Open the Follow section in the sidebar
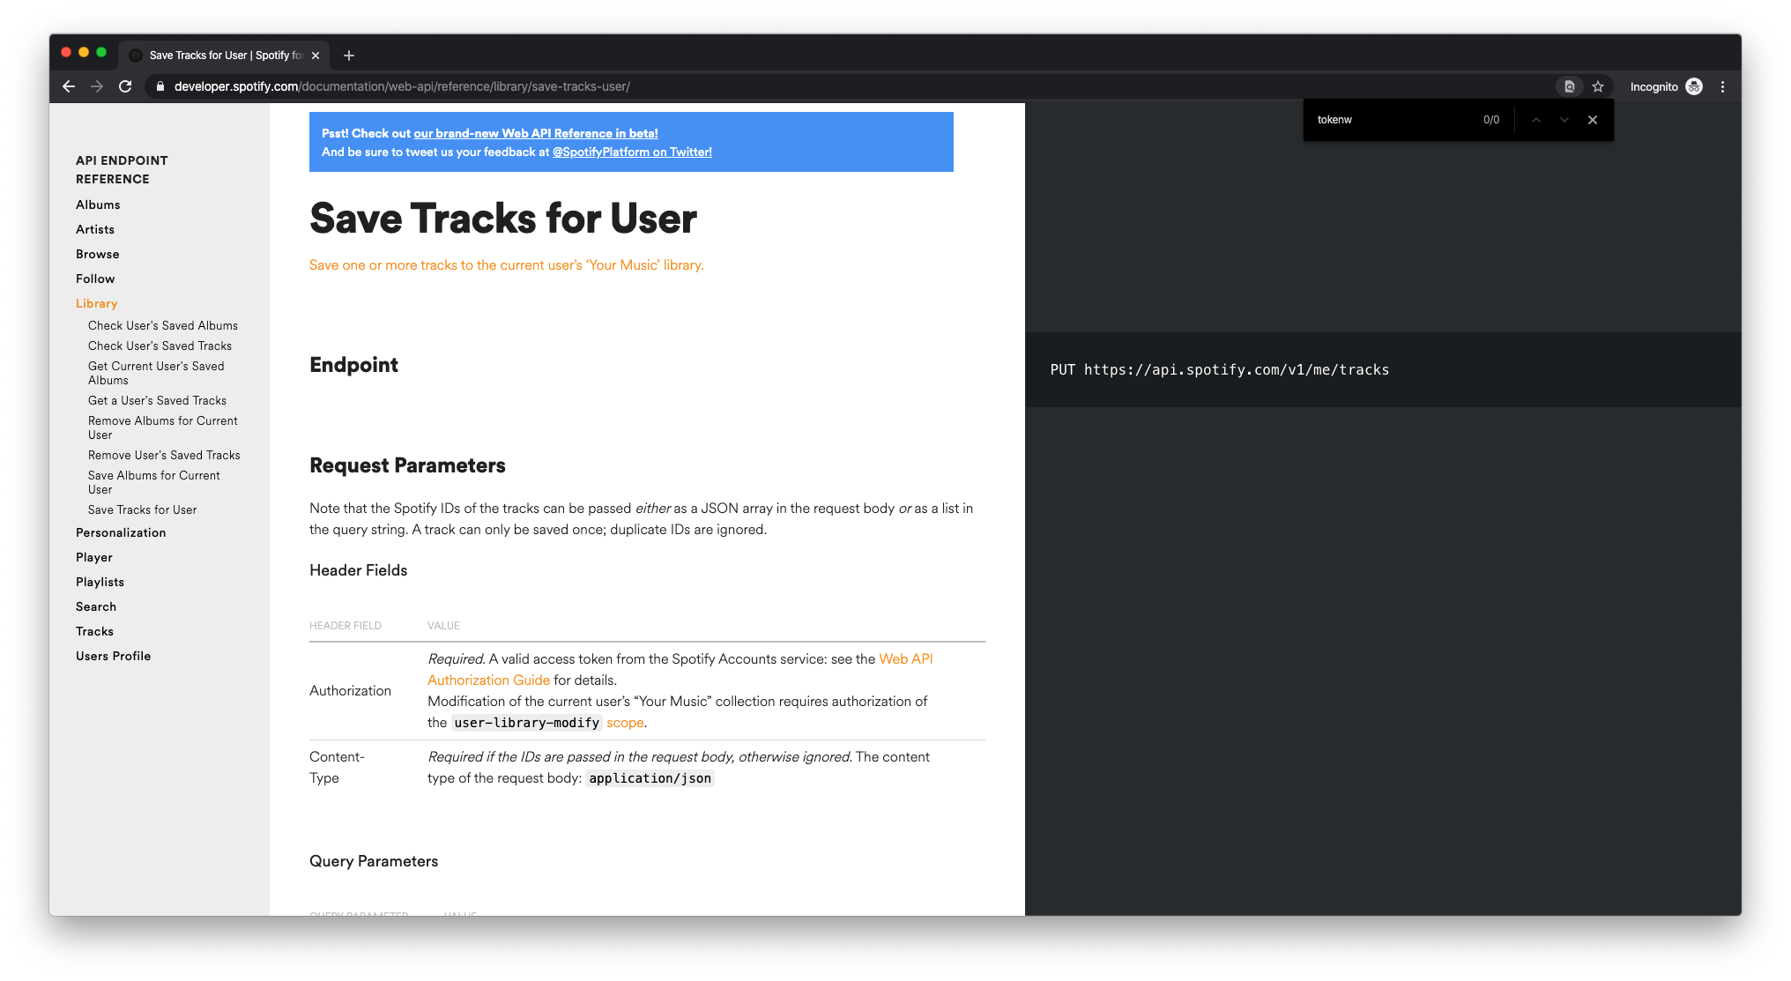1791x981 pixels. point(95,279)
